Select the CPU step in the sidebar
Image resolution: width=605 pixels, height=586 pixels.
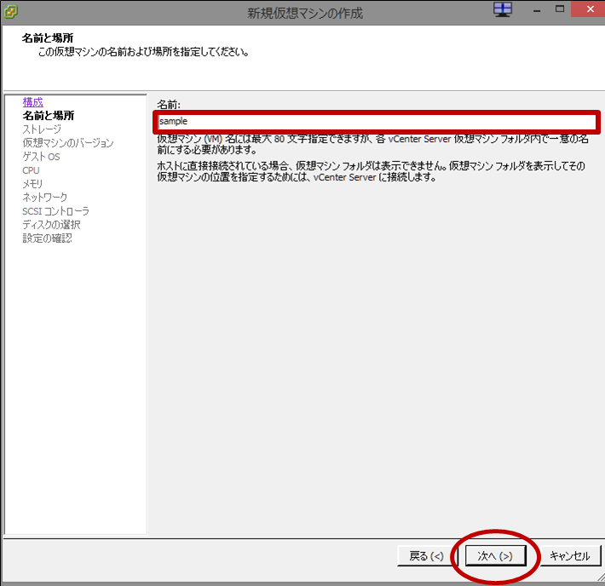pyautogui.click(x=31, y=170)
